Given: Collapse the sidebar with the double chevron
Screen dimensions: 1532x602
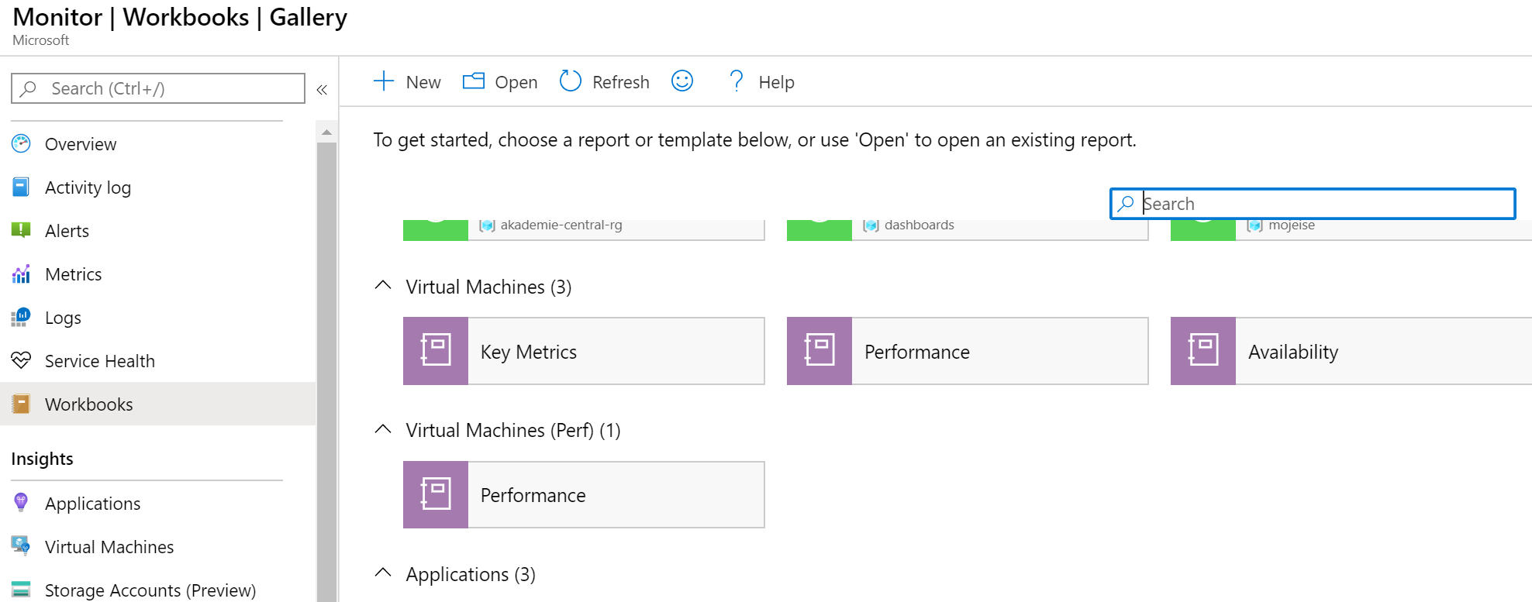Looking at the screenshot, I should point(322,90).
